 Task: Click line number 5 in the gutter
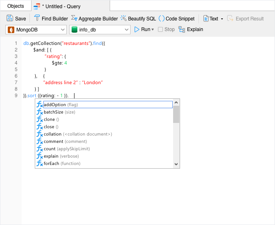16,69
